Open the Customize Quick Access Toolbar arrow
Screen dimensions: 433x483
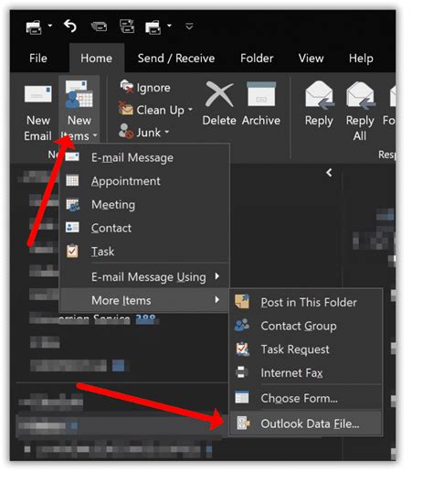(189, 27)
